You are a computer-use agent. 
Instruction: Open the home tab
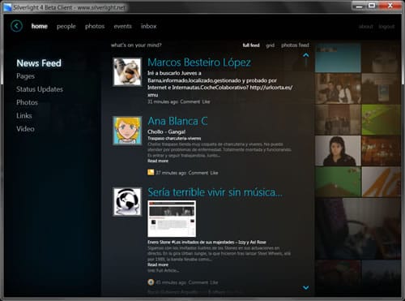pos(40,26)
